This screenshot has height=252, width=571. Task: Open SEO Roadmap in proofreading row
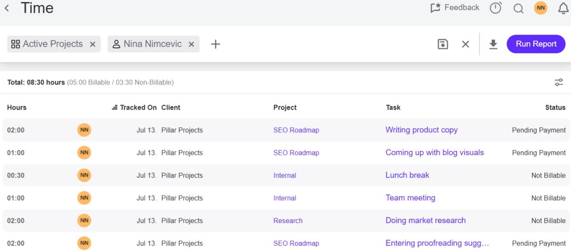click(x=296, y=243)
